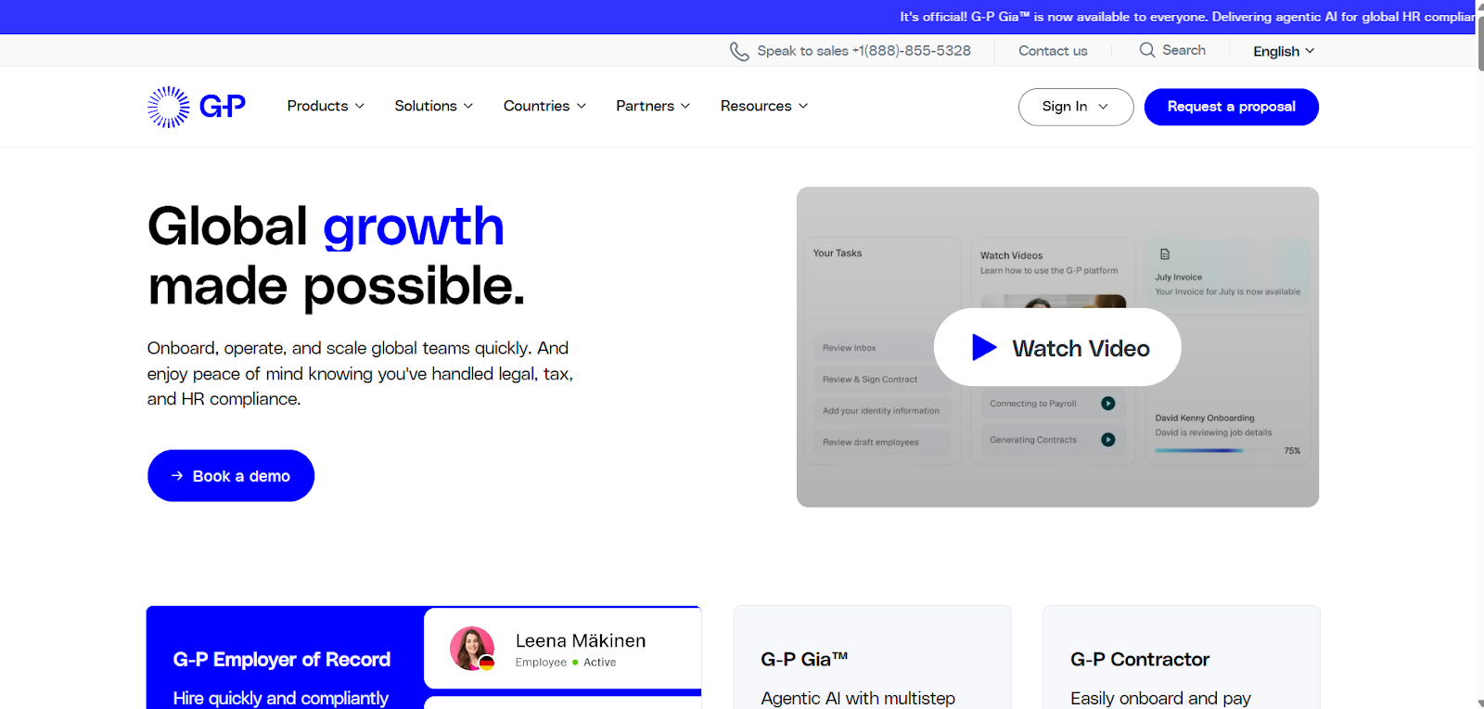Click Review Inbox task row
This screenshot has height=709, width=1484.
coord(882,348)
